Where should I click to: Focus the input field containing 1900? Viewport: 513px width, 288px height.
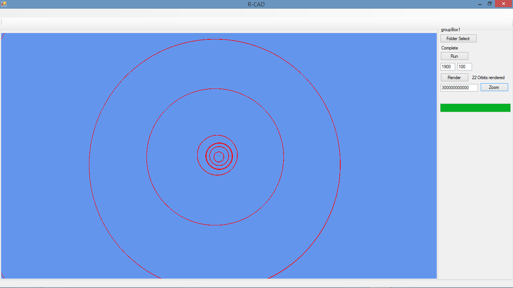click(447, 67)
